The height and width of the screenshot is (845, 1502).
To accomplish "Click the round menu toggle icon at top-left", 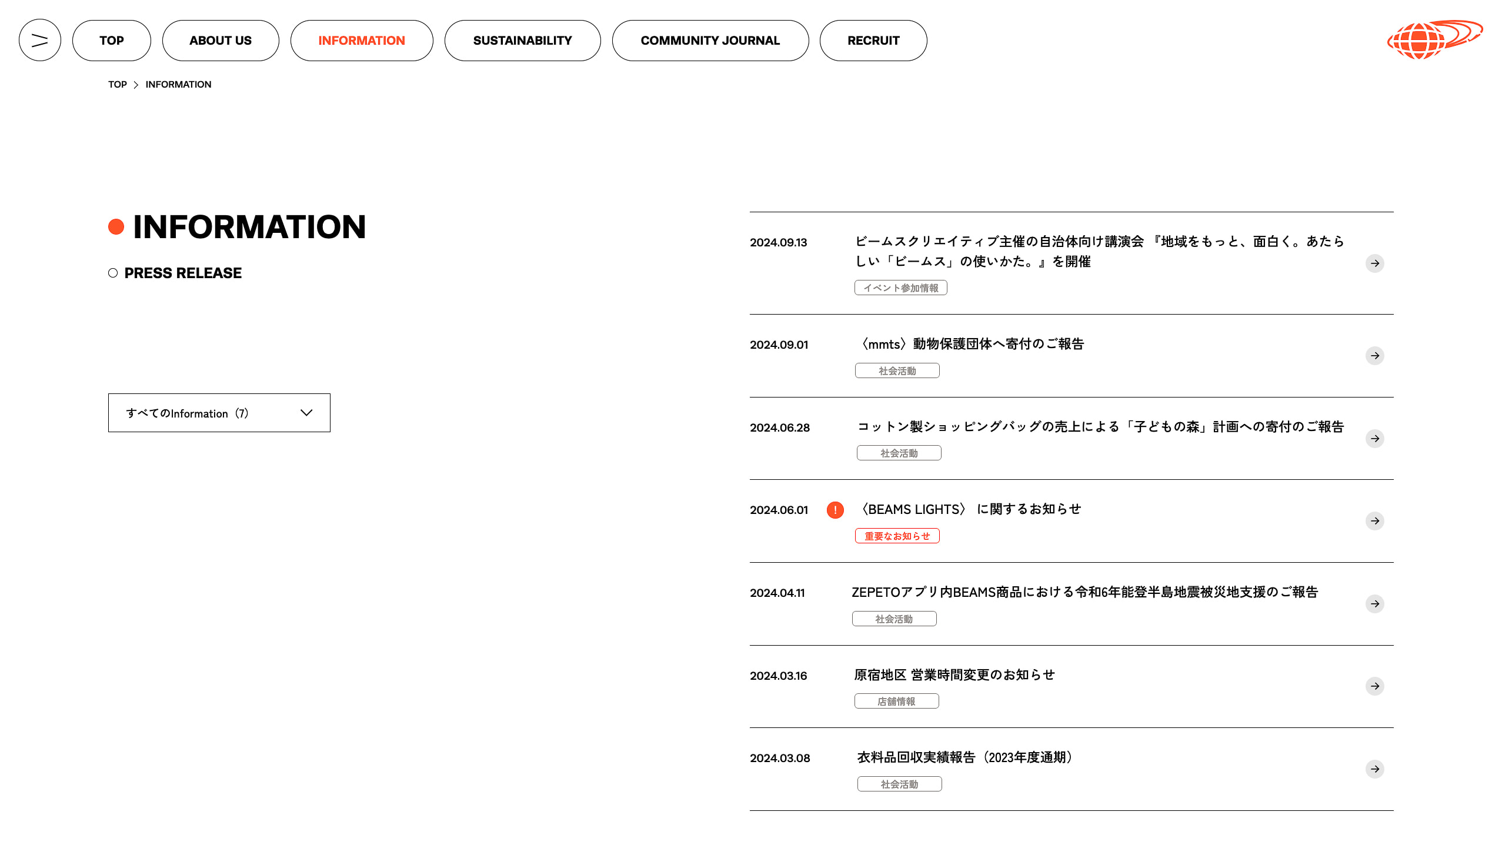I will (40, 40).
